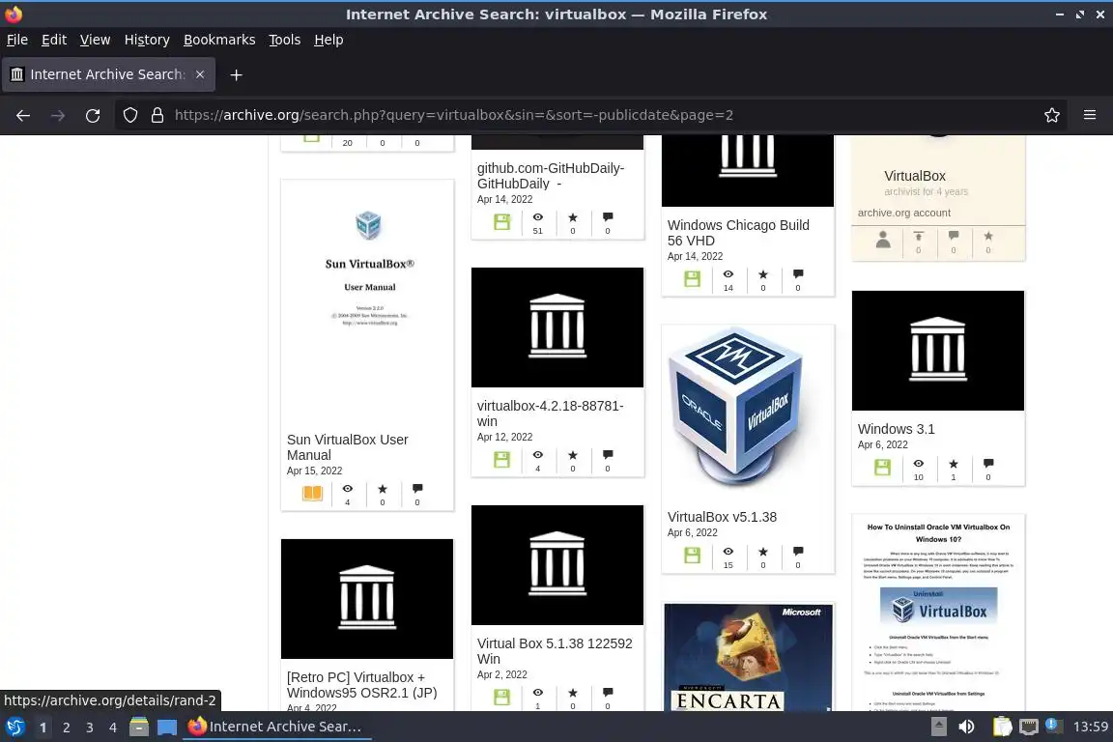The image size is (1113, 742).
Task: Switch to workspace 2 in taskbar
Action: [x=66, y=728]
